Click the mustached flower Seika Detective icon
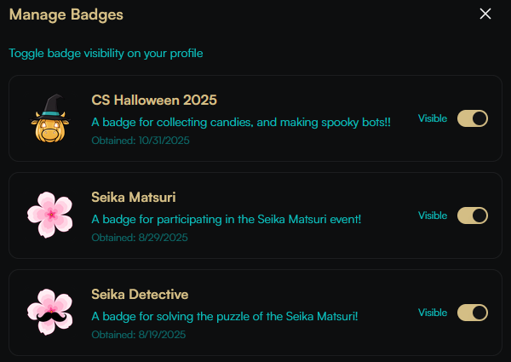 point(50,313)
